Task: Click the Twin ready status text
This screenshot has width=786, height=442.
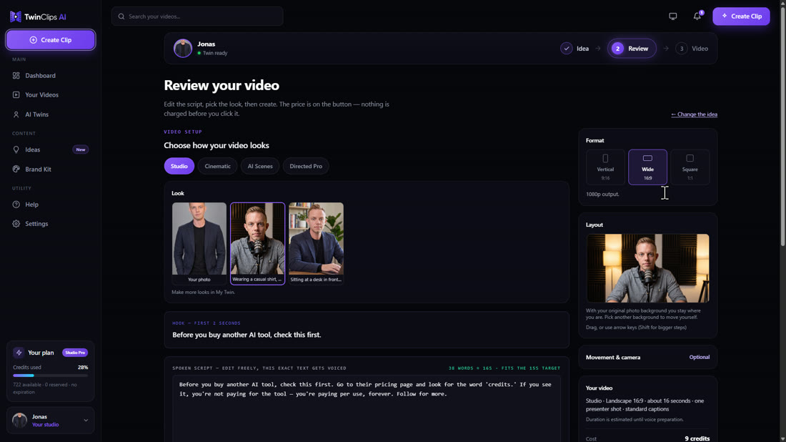Action: tap(214, 53)
